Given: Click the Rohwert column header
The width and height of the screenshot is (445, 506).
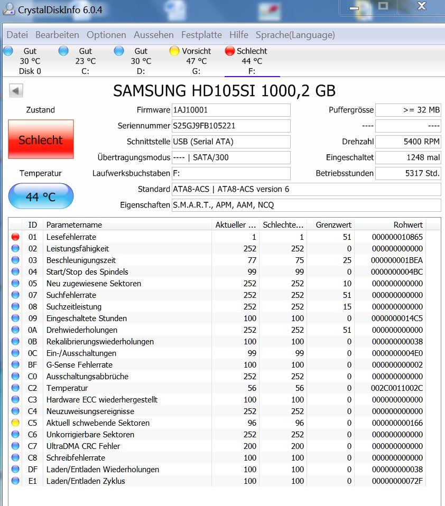Looking at the screenshot, I should pos(390,225).
